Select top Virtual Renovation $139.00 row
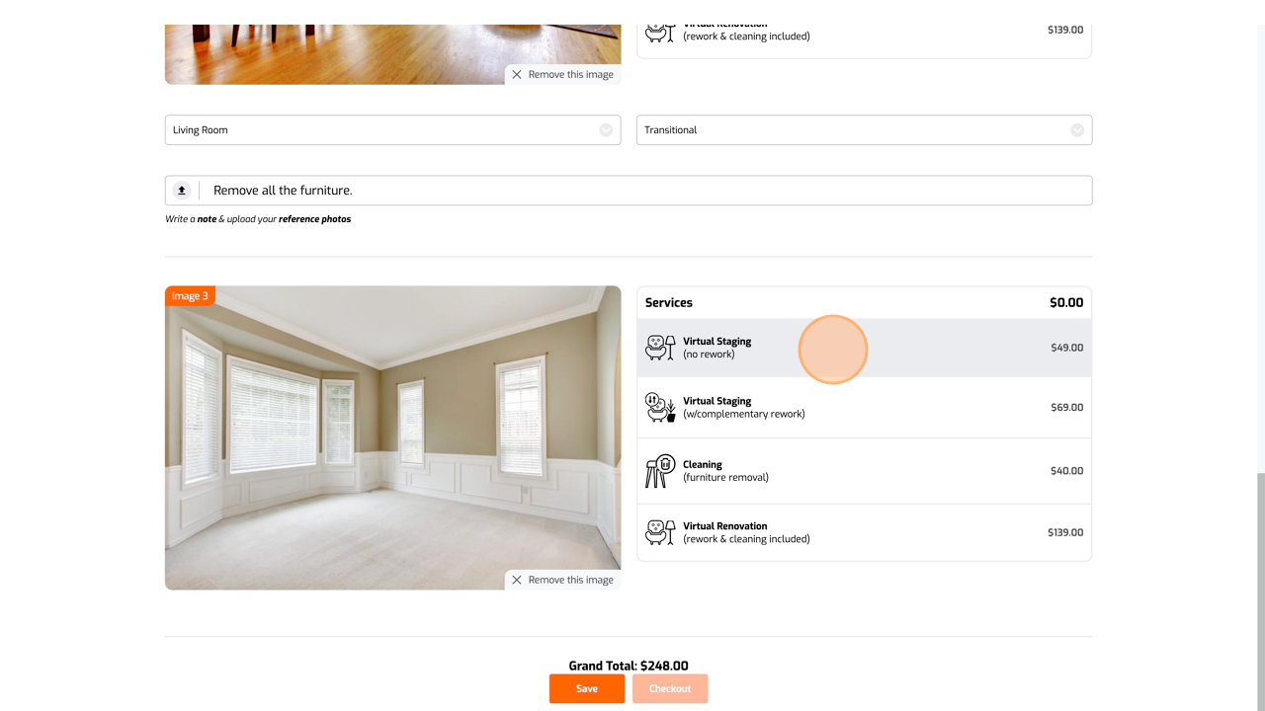This screenshot has height=711, width=1265. pyautogui.click(x=865, y=40)
